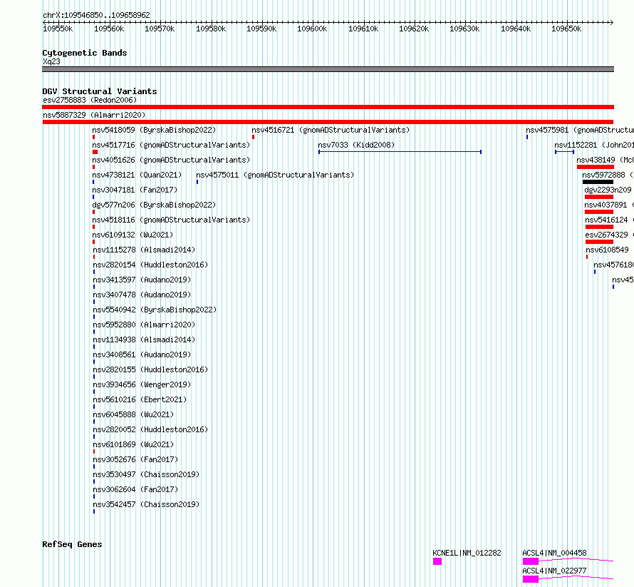Viewport: 634px width, 587px height.
Task: Click nsv5540942 (ByrskaBishop2022) label
Action: point(155,310)
